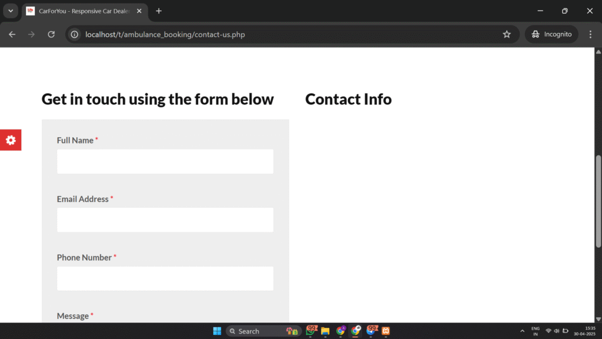Open the XAMPP taskbar icon
The width and height of the screenshot is (602, 339).
pyautogui.click(x=386, y=331)
